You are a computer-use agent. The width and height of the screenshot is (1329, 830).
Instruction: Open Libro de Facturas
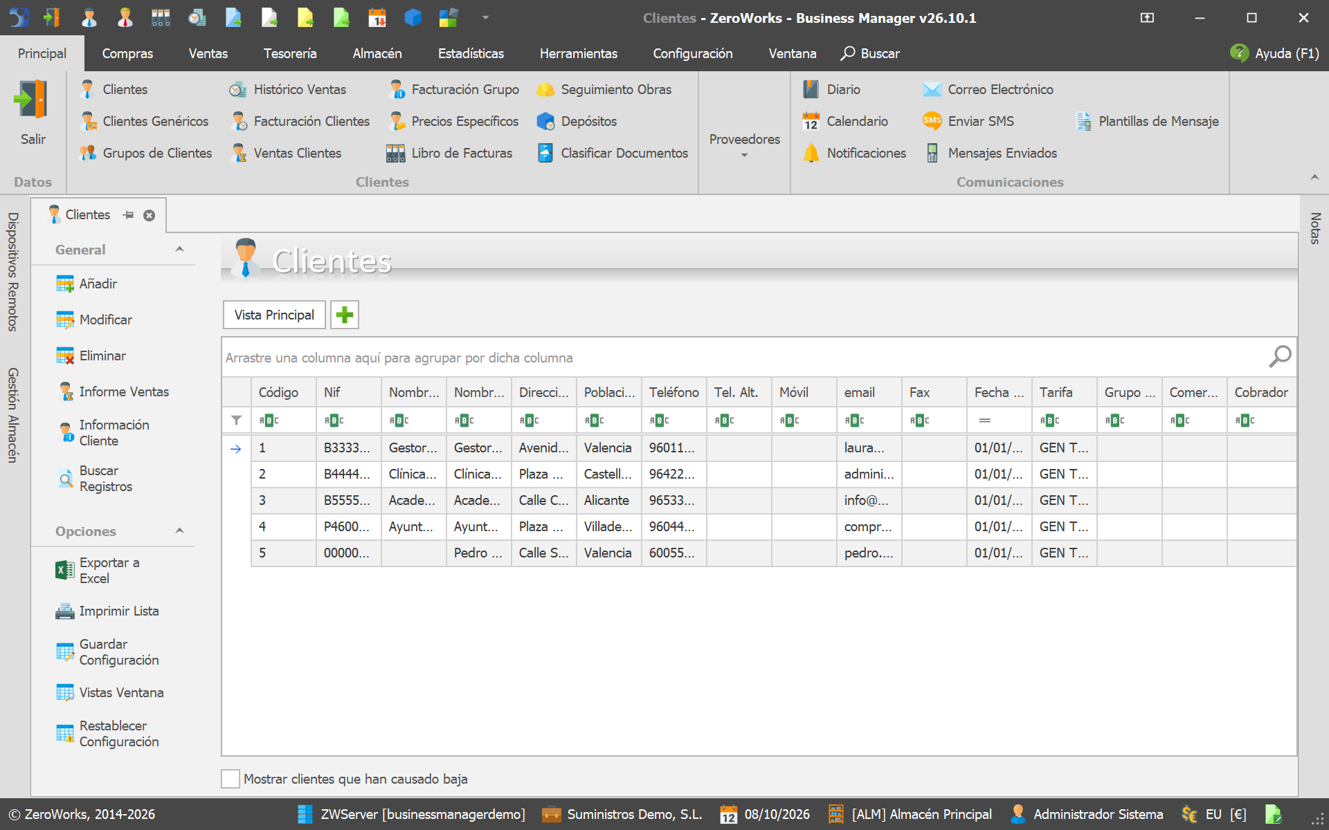point(449,153)
